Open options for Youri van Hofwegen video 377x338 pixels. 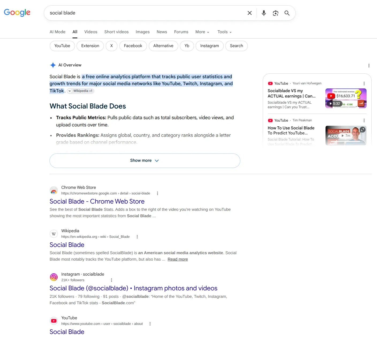pyautogui.click(x=364, y=84)
